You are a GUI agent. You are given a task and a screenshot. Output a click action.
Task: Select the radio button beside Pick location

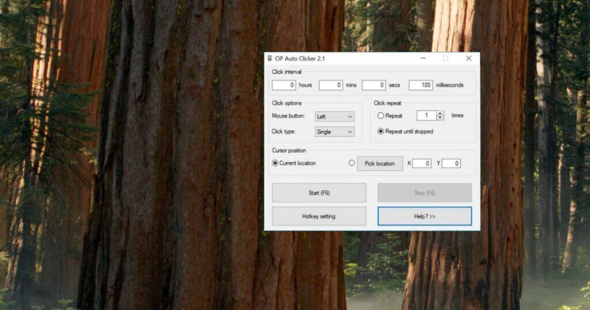pyautogui.click(x=351, y=163)
